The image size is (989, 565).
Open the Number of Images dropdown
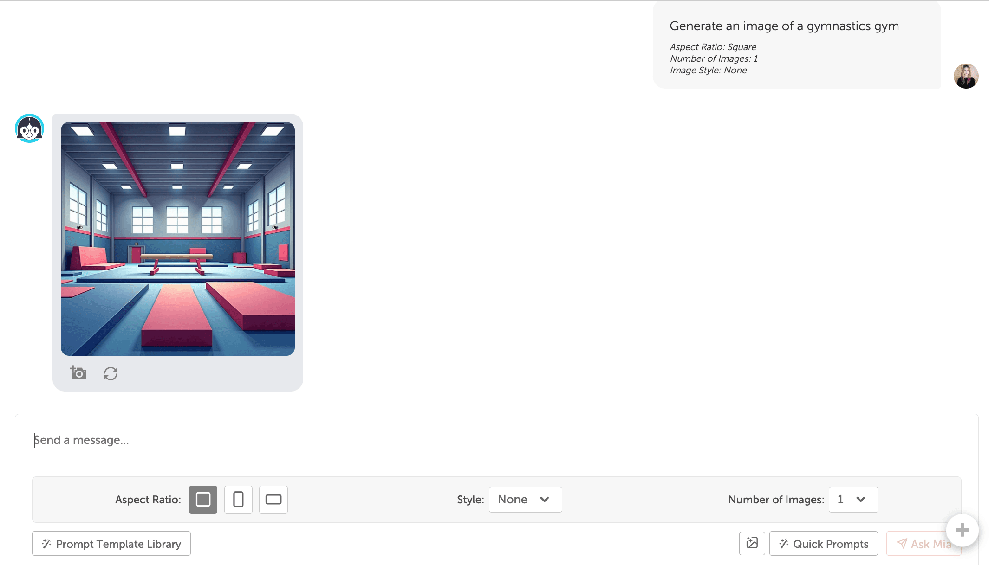[852, 500]
